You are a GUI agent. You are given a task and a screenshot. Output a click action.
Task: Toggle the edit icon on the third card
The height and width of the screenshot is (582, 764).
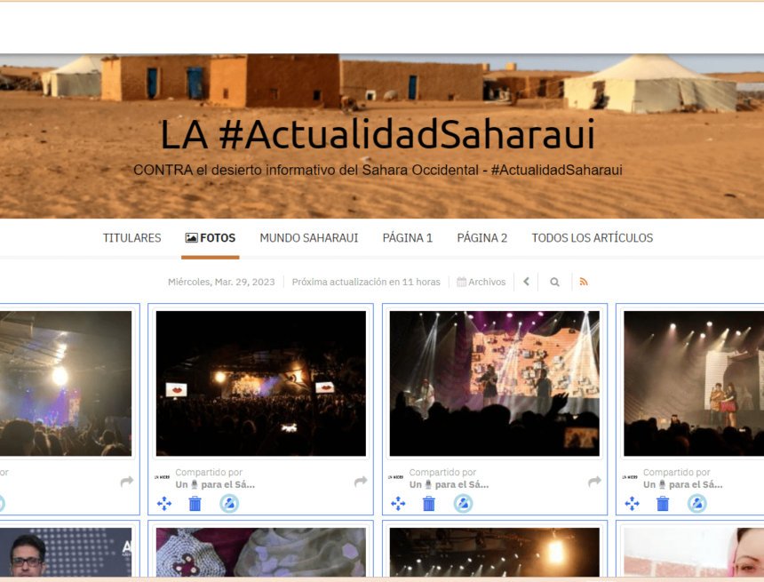coord(462,503)
